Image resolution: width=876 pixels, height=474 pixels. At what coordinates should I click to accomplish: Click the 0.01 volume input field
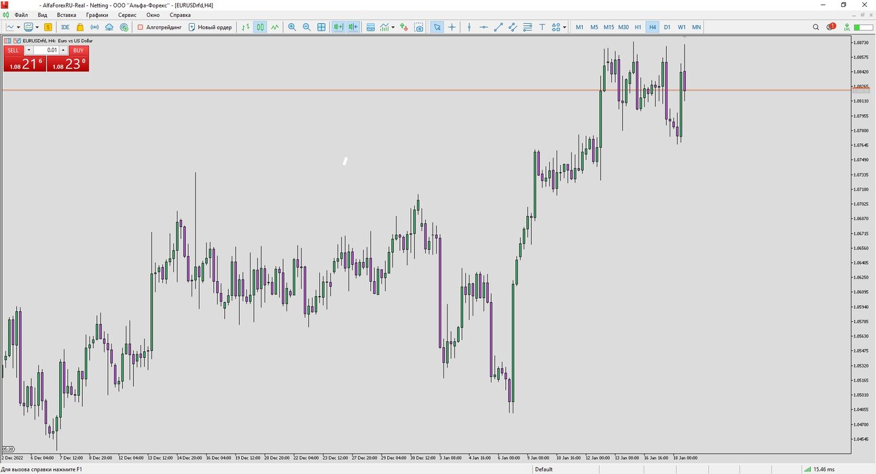46,50
